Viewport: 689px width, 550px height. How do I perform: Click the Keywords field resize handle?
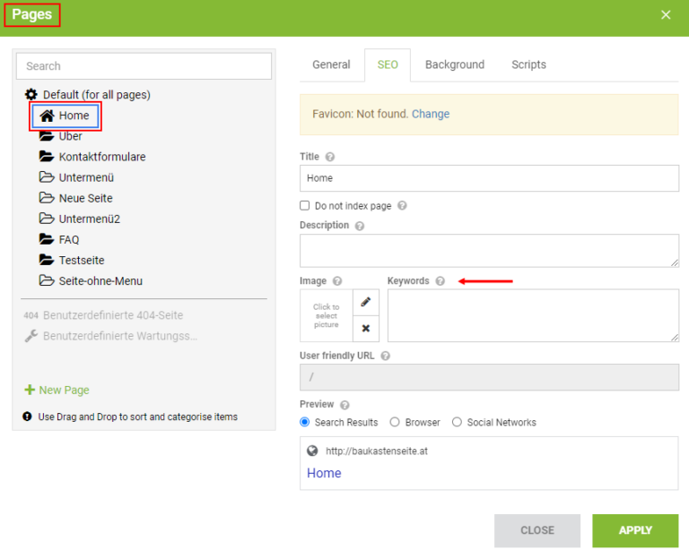(675, 338)
